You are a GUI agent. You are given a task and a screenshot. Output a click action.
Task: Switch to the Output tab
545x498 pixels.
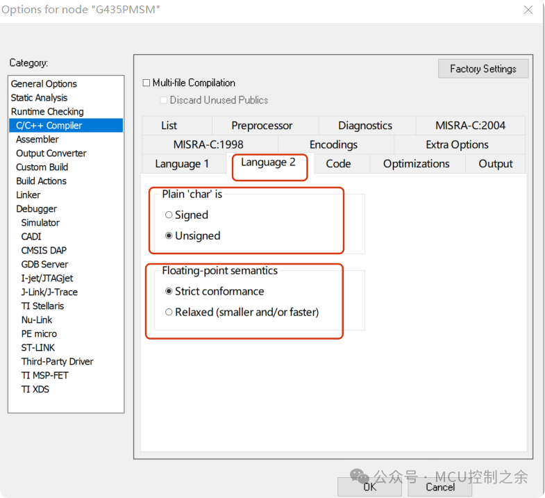click(495, 164)
